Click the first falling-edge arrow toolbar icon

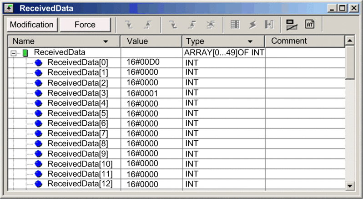pos(128,25)
